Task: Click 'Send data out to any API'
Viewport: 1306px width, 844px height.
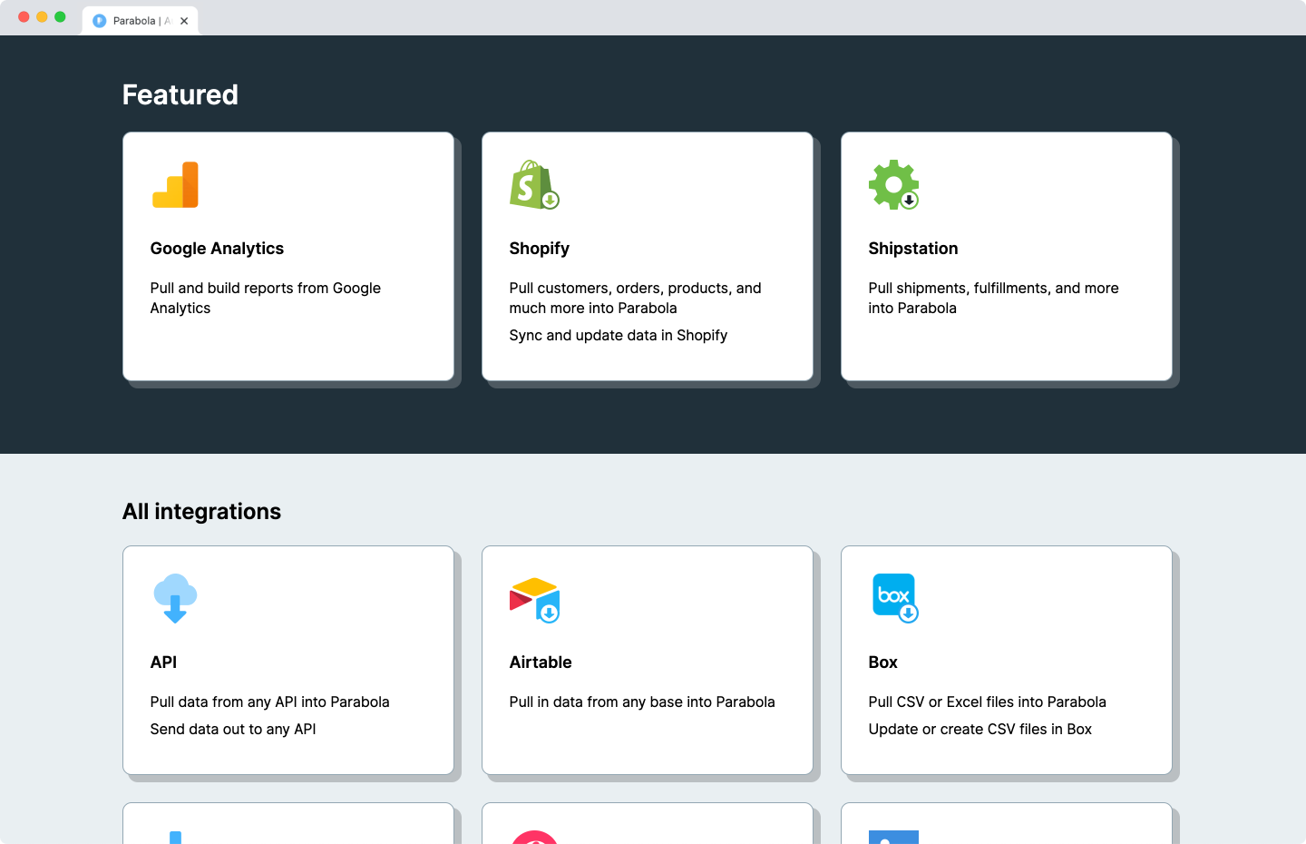Action: click(x=233, y=729)
